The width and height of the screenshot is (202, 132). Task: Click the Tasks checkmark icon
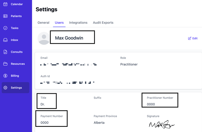click(5, 28)
